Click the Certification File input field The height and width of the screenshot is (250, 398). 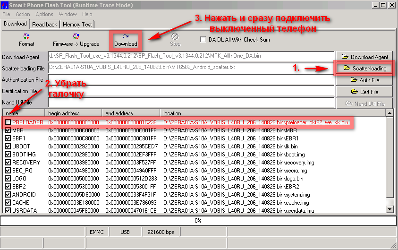point(191,91)
